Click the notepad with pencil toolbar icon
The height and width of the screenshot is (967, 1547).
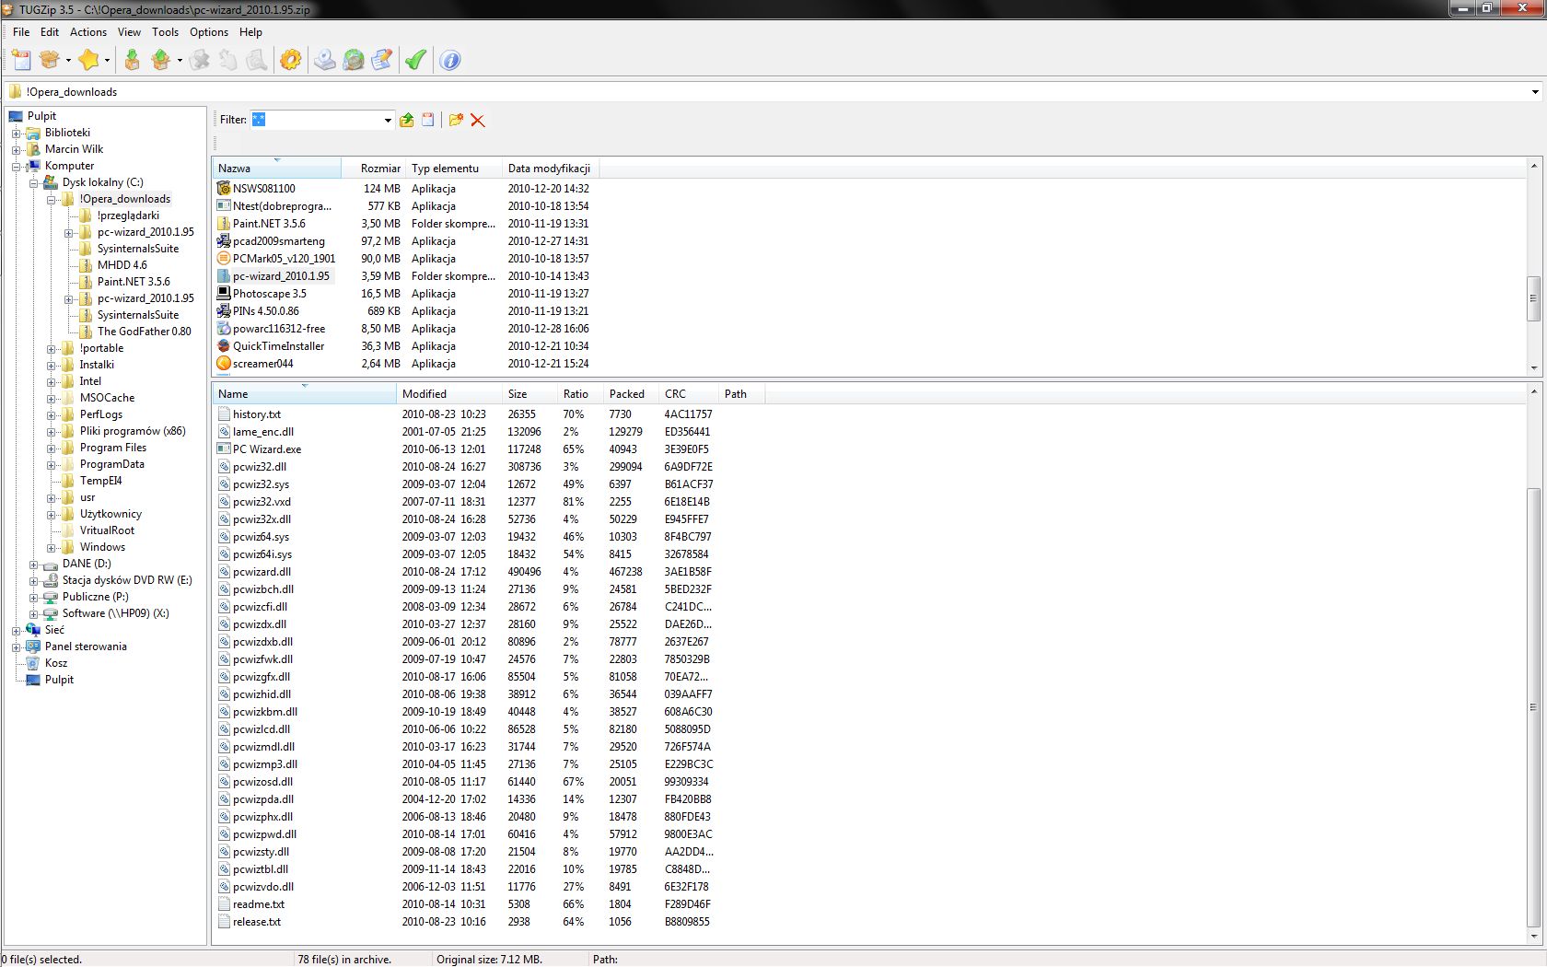[x=382, y=60]
